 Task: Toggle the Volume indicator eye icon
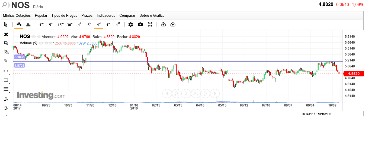tap(41, 43)
